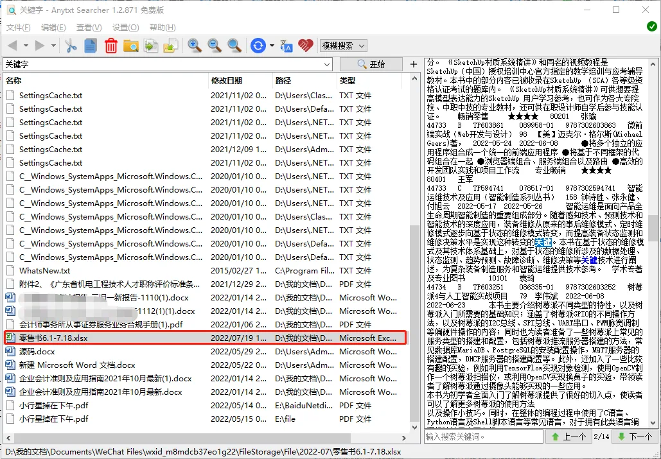Sort results by the 路径 column header
This screenshot has height=459, width=661.
(x=304, y=80)
